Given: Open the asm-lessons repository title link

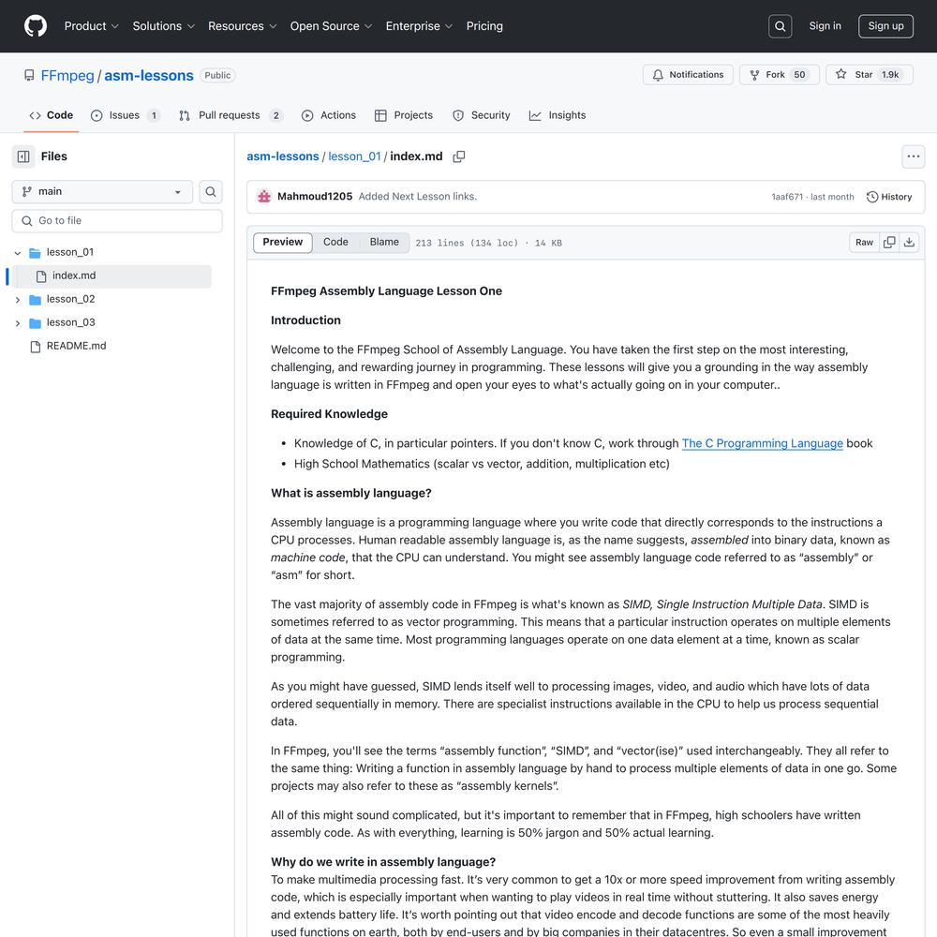Looking at the screenshot, I should [x=149, y=75].
